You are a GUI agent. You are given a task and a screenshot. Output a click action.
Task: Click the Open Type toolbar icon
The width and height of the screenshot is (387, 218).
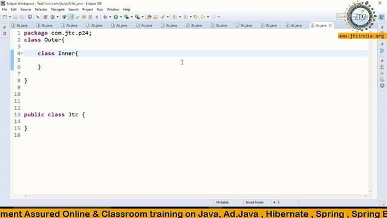click(149, 17)
